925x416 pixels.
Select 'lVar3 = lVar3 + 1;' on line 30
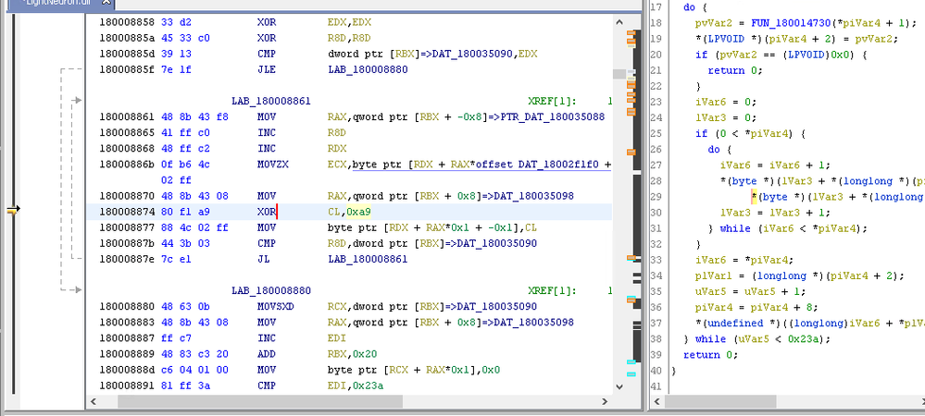click(x=775, y=213)
